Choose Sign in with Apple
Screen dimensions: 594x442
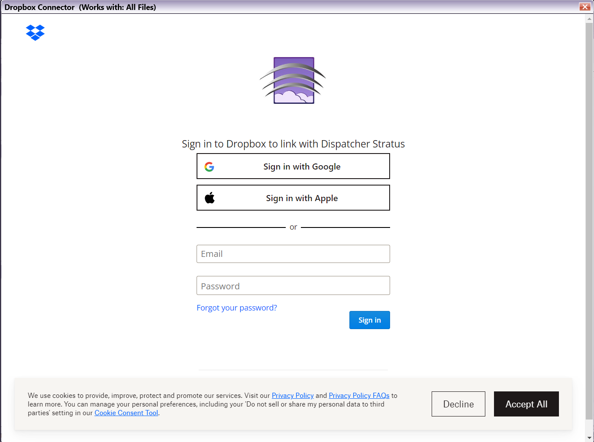pos(293,198)
